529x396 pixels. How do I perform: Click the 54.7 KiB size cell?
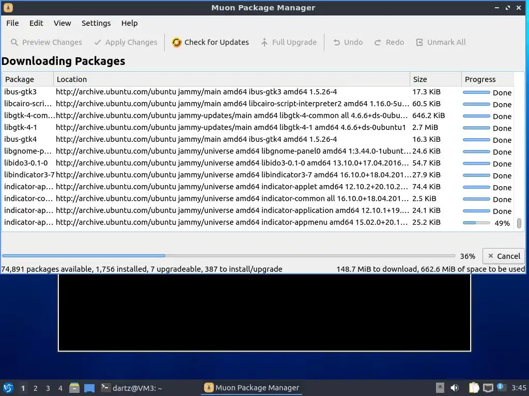426,163
